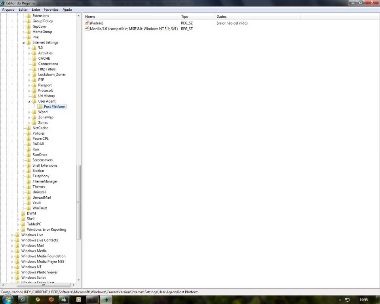Expand the Group Policy key
Viewport: 380px width, 304px height.
(23, 21)
